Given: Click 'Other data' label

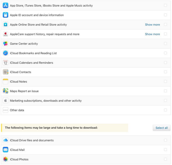Looking at the screenshot, I should (x=17, y=110).
